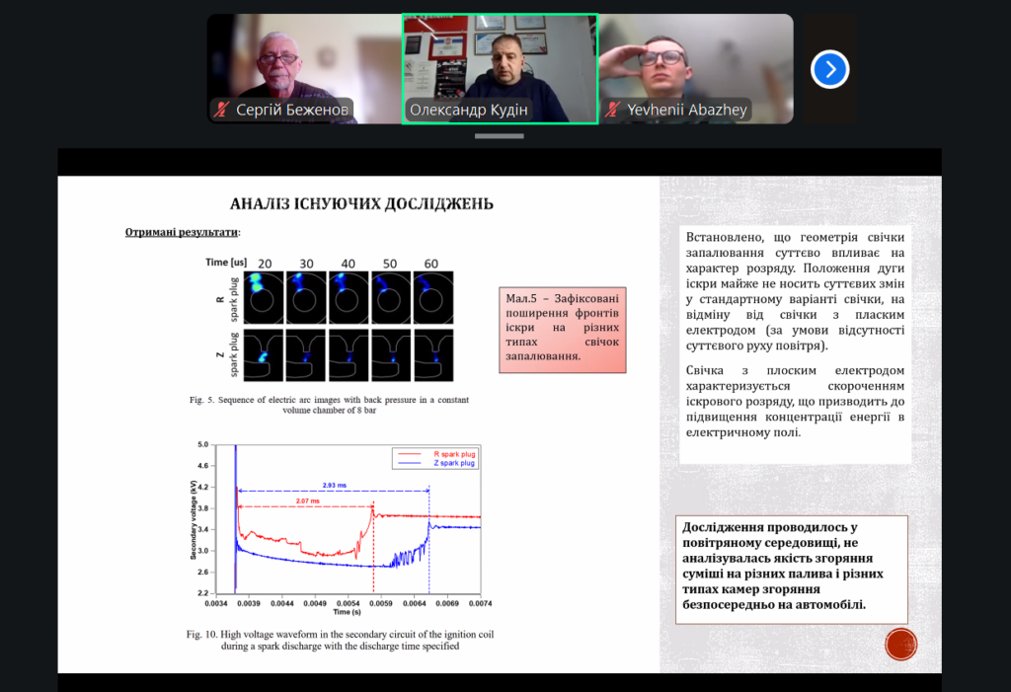The height and width of the screenshot is (692, 1011).
Task: Click the underlined Отримані результати heading
Action: point(183,233)
